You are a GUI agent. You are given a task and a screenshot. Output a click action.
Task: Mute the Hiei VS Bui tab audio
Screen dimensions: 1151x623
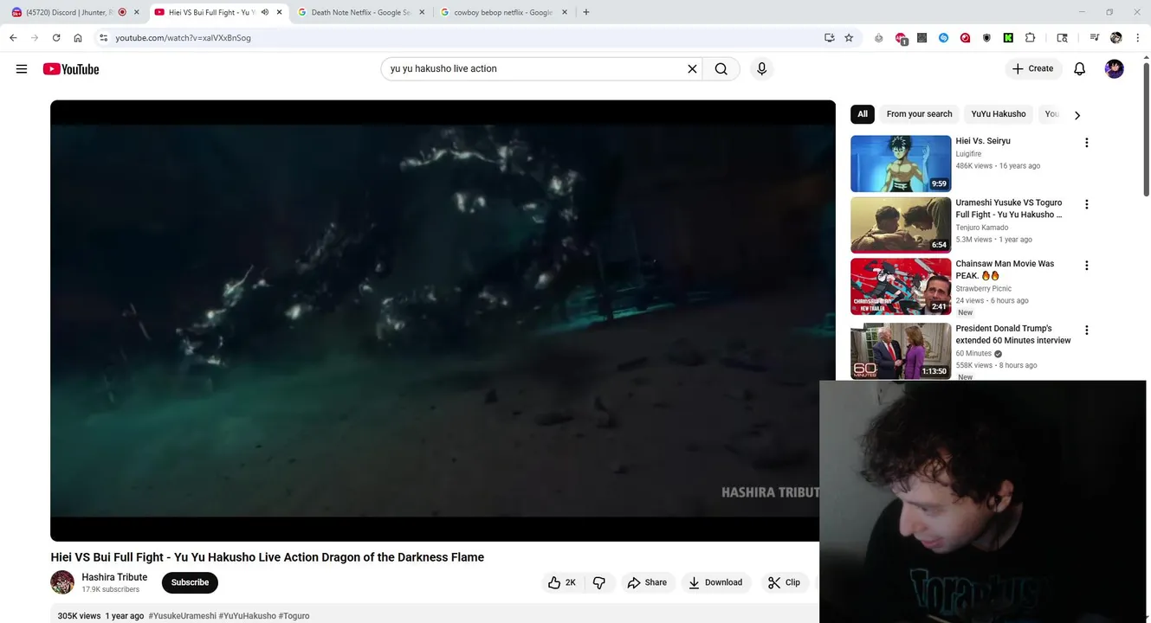point(265,12)
